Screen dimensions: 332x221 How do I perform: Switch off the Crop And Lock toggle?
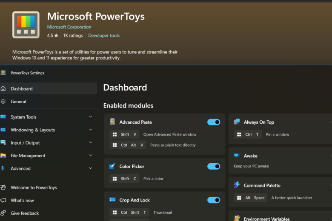[214, 200]
